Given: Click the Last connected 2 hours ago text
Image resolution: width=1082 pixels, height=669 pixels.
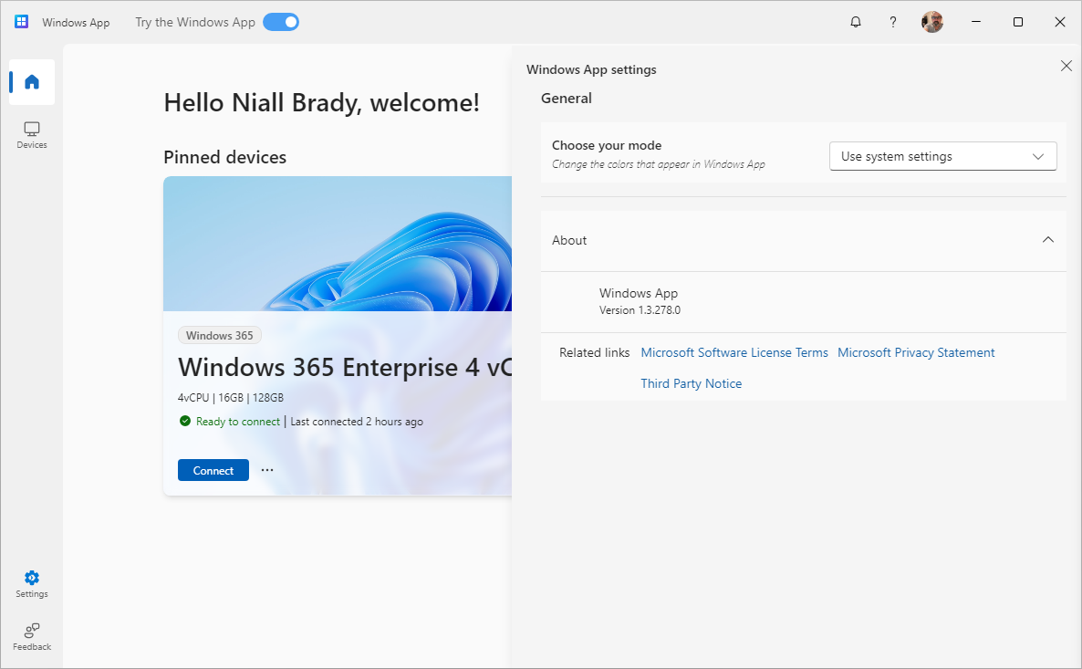Looking at the screenshot, I should click(x=357, y=422).
